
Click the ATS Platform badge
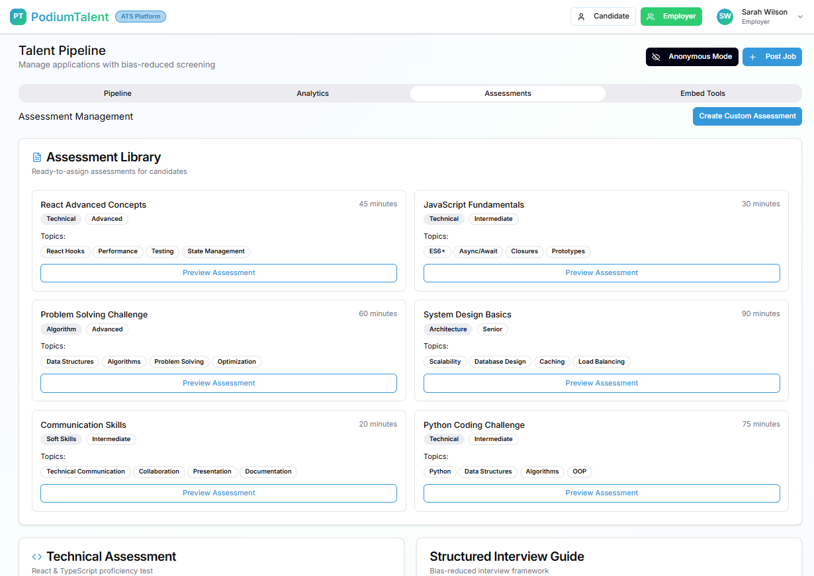pyautogui.click(x=140, y=17)
